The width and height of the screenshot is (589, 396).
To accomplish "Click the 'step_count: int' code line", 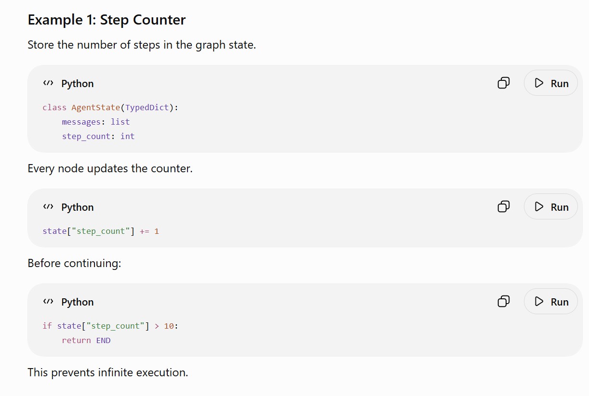I will point(98,136).
